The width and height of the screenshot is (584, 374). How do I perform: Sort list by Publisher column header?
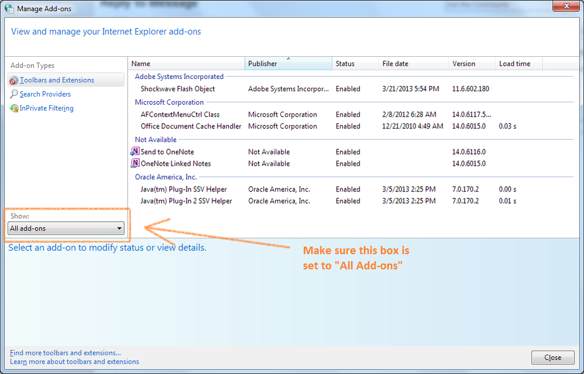[x=288, y=64]
